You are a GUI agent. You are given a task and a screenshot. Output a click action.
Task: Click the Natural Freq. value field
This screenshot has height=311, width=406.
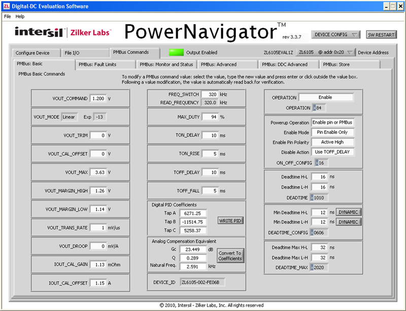[193, 266]
